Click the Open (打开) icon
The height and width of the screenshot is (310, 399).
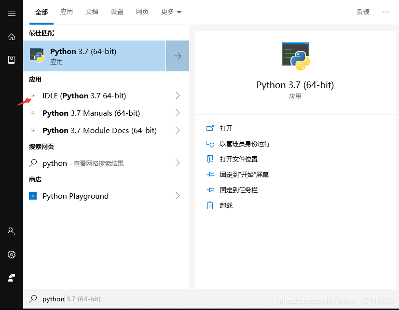click(x=210, y=128)
